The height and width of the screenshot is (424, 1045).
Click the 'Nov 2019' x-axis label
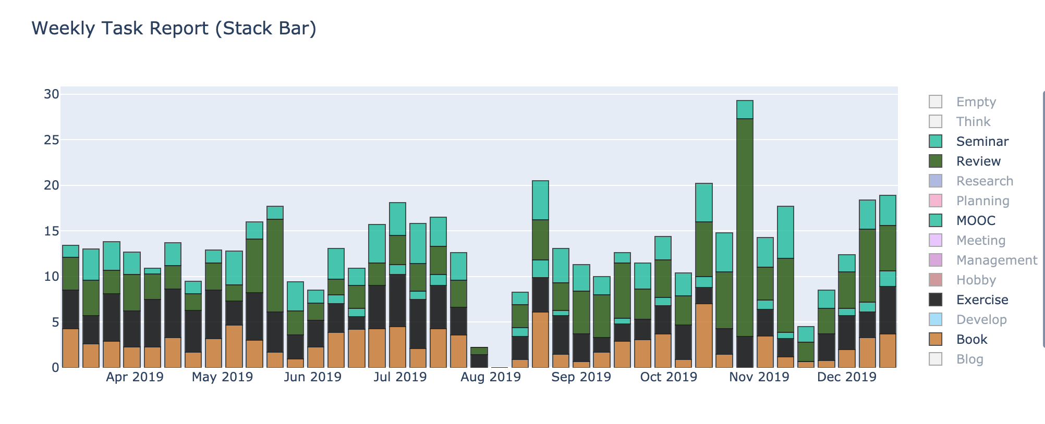759,377
